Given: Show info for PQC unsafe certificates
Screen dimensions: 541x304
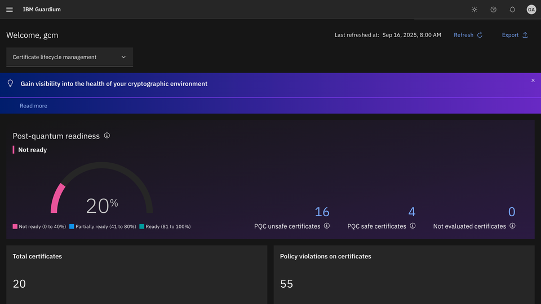Looking at the screenshot, I should [327, 226].
